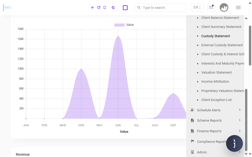Expand Scheme Reports chevron
Image resolution: width=252 pixels, height=157 pixels.
(240, 120)
